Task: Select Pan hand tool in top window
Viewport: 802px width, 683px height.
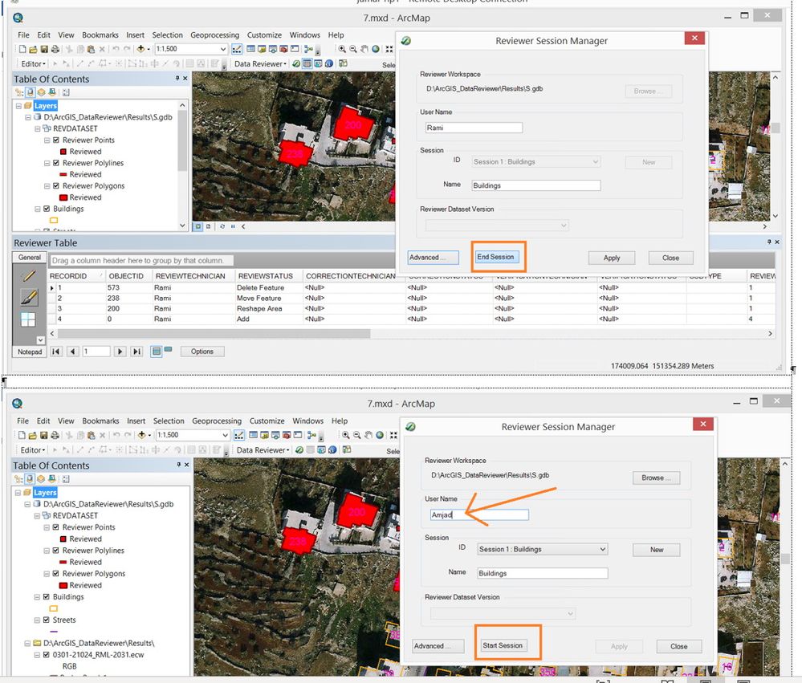Action: point(364,49)
